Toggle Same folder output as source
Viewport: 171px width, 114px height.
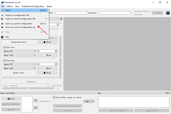click(54, 97)
